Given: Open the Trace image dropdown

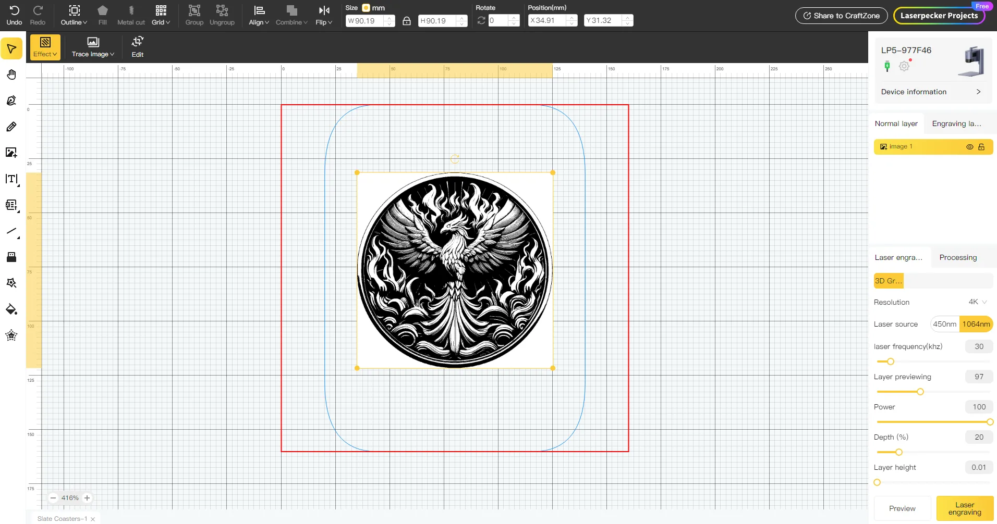Looking at the screenshot, I should [93, 47].
